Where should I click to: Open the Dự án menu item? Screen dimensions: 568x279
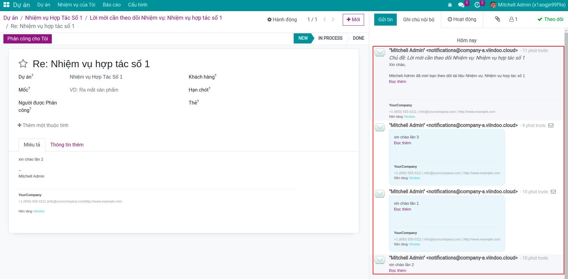44,5
